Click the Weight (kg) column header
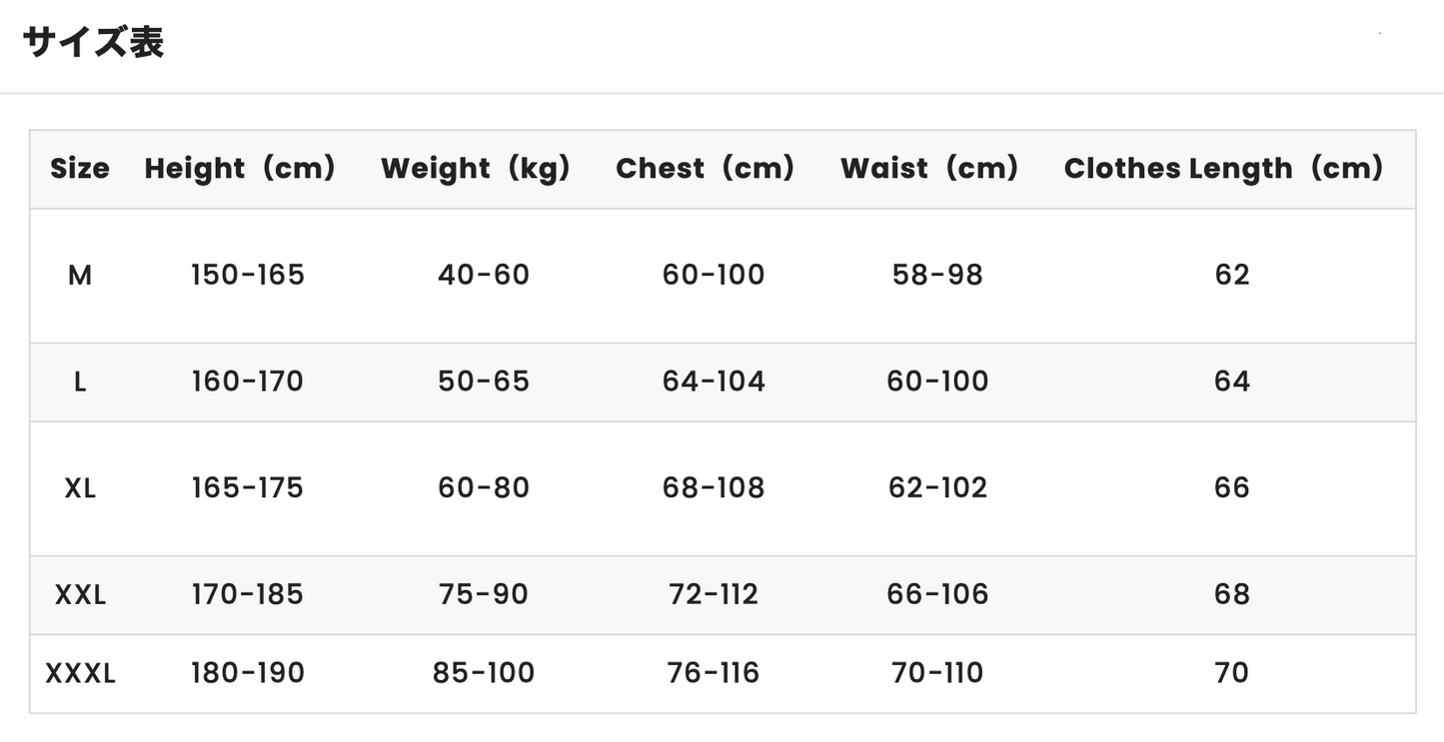 [x=476, y=168]
